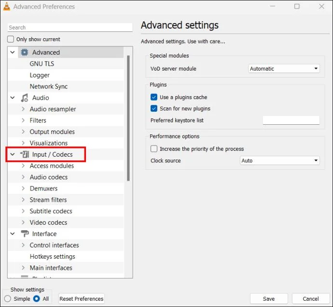Click the Cancel button
The width and height of the screenshot is (333, 307).
tap(311, 299)
